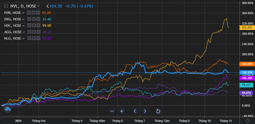The height and width of the screenshot is (124, 255).
Task: Zoom out the chart with minus button
Action: click(x=112, y=111)
